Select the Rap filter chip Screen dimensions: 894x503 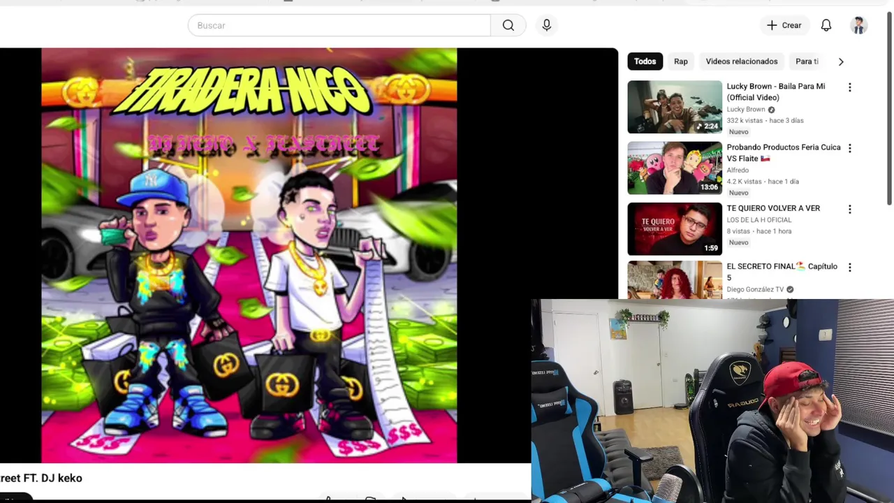coord(680,61)
